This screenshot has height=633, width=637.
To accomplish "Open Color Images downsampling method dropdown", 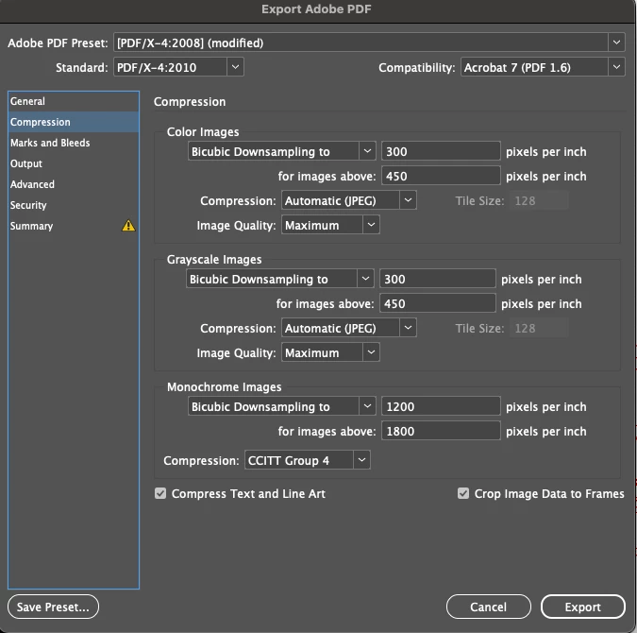I will coord(282,152).
